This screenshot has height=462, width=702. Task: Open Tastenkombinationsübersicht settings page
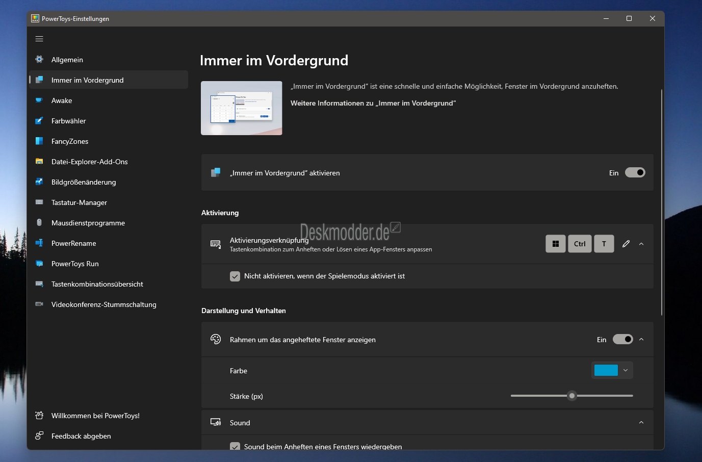pos(109,284)
